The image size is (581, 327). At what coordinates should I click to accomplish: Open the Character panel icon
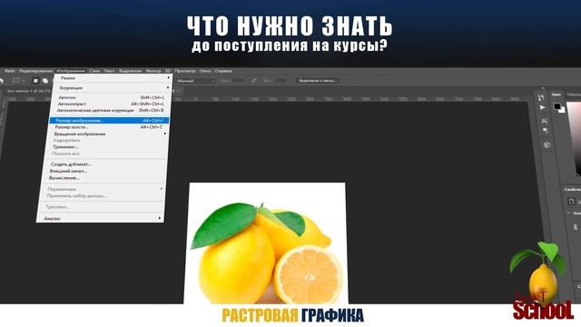[544, 121]
